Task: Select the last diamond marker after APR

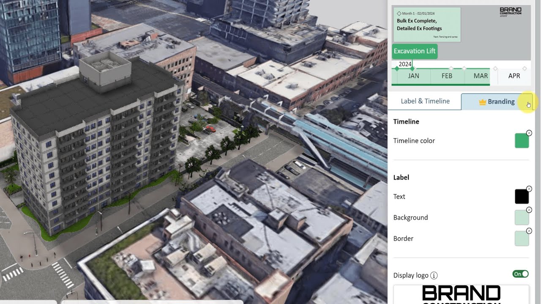Action: click(x=525, y=68)
